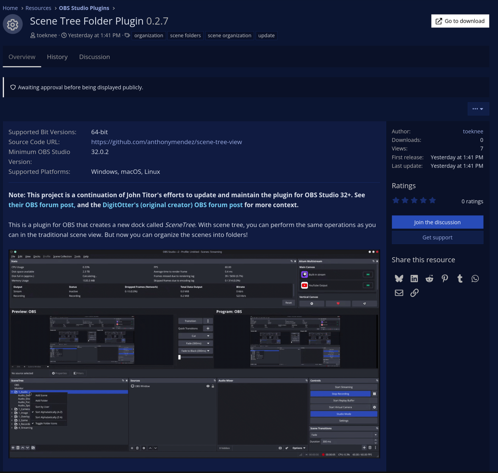
Task: Give the plugin a three-star rating
Action: (x=414, y=201)
